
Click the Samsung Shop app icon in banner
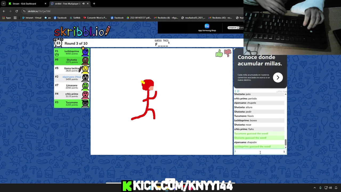pyautogui.click(x=207, y=26)
